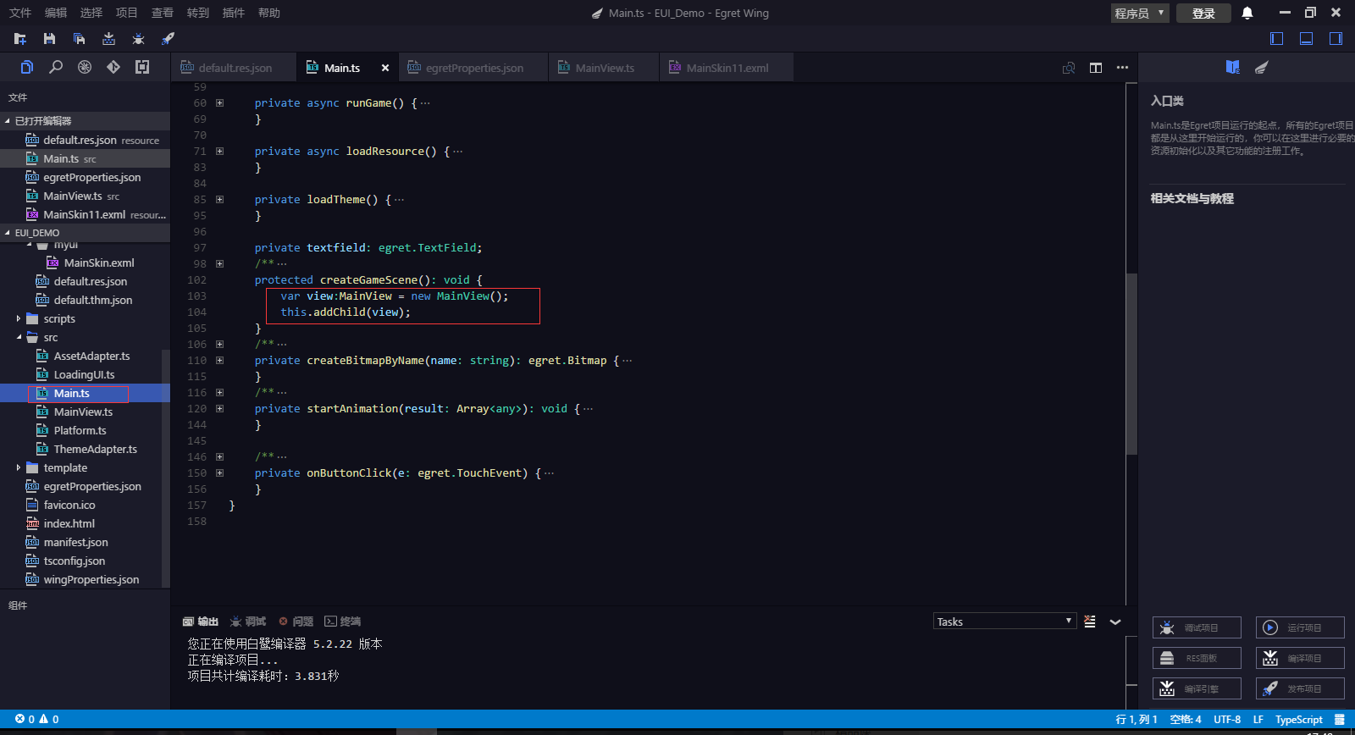This screenshot has height=735, width=1355.
Task: Click TypeScript language mode in status bar
Action: click(x=1298, y=720)
